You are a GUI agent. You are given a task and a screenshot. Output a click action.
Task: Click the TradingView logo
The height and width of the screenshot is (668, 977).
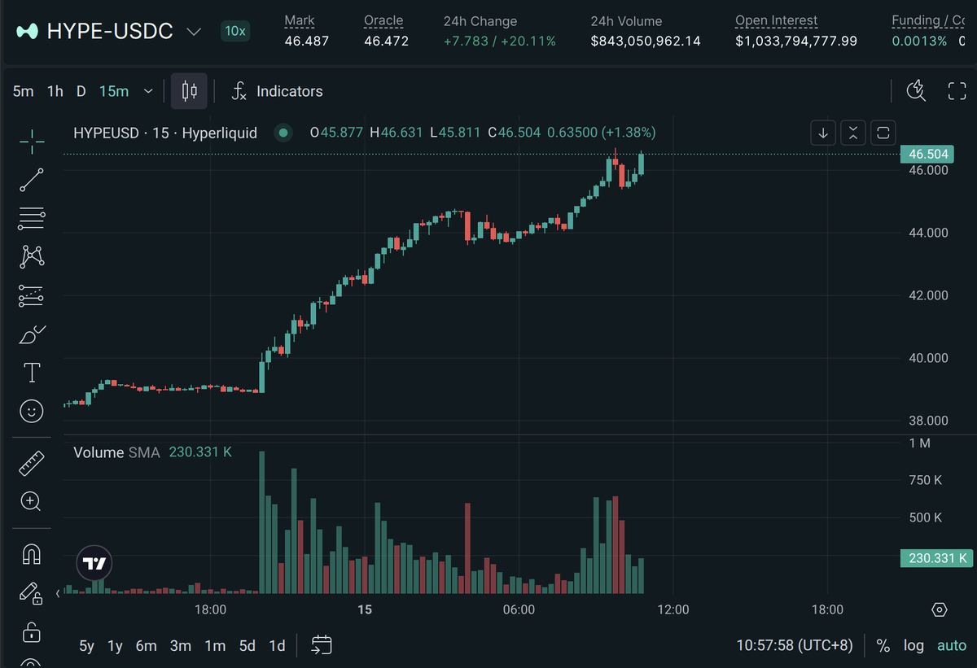94,563
